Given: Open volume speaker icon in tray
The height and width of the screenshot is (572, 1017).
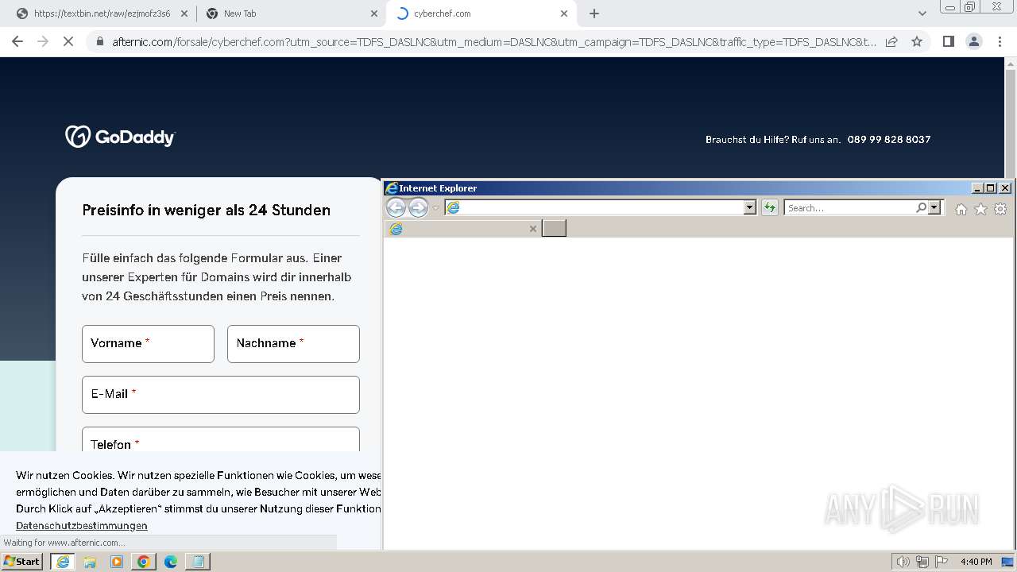Looking at the screenshot, I should tap(903, 562).
